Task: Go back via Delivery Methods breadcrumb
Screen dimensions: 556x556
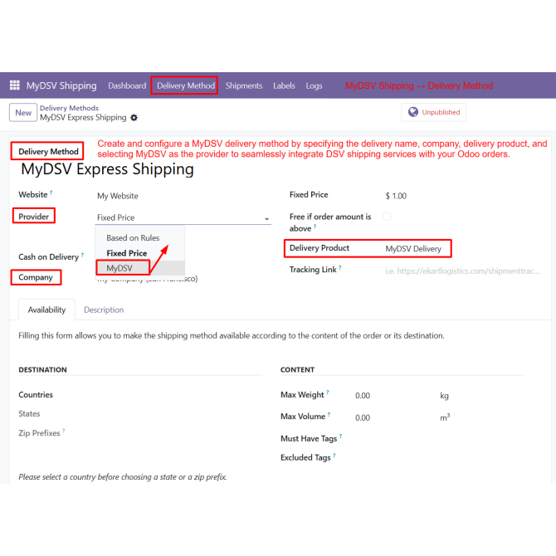Action: click(69, 108)
